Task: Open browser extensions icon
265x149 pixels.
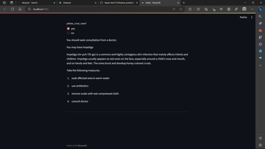Action: 190,9
